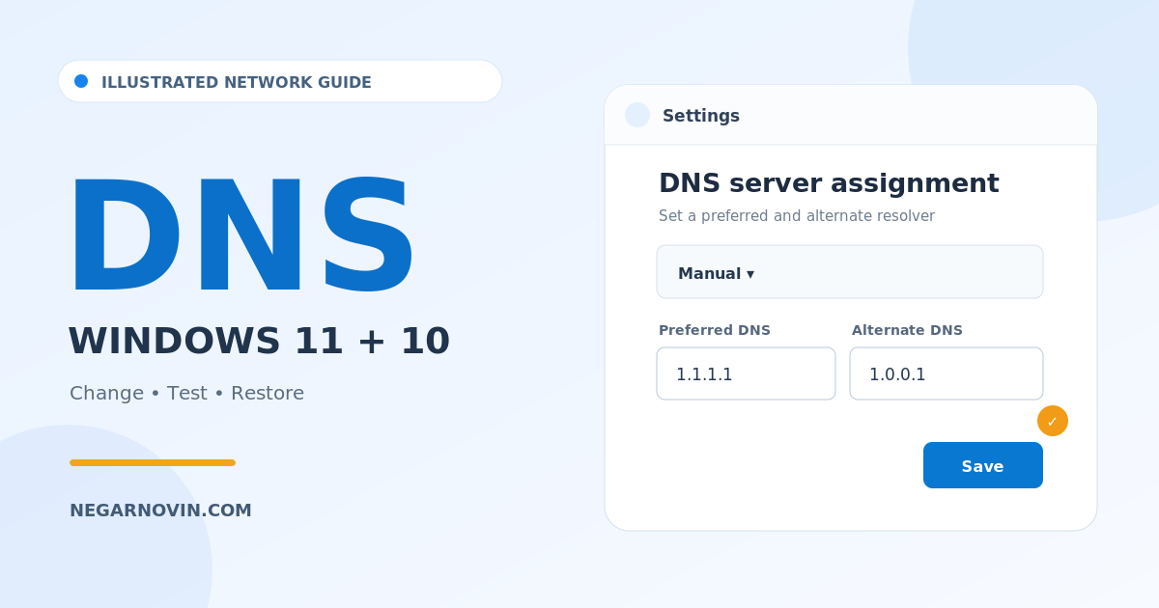The image size is (1159, 608).
Task: Click the DNS server assignment heading
Action: pos(829,183)
